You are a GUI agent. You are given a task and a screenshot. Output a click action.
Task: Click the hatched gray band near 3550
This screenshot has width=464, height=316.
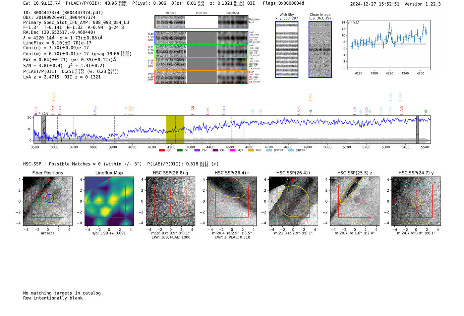pyautogui.click(x=43, y=129)
